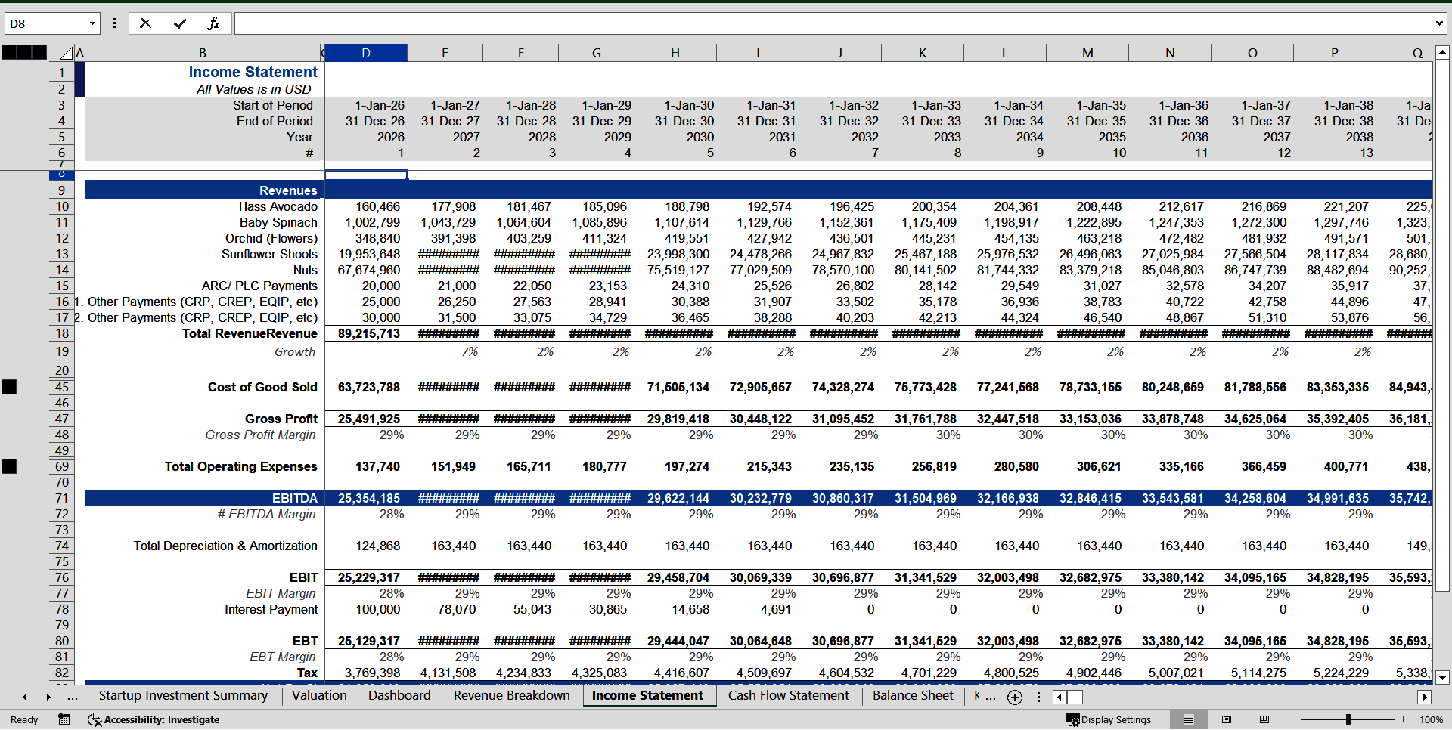Open the Valuation sheet tab
This screenshot has width=1452, height=730.
319,696
